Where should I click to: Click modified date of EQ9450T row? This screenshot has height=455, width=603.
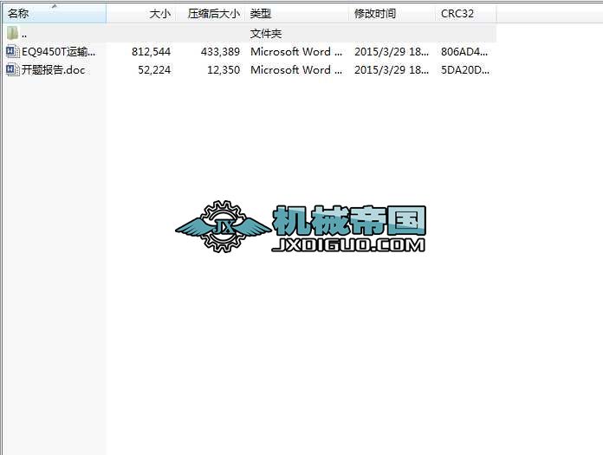(392, 51)
